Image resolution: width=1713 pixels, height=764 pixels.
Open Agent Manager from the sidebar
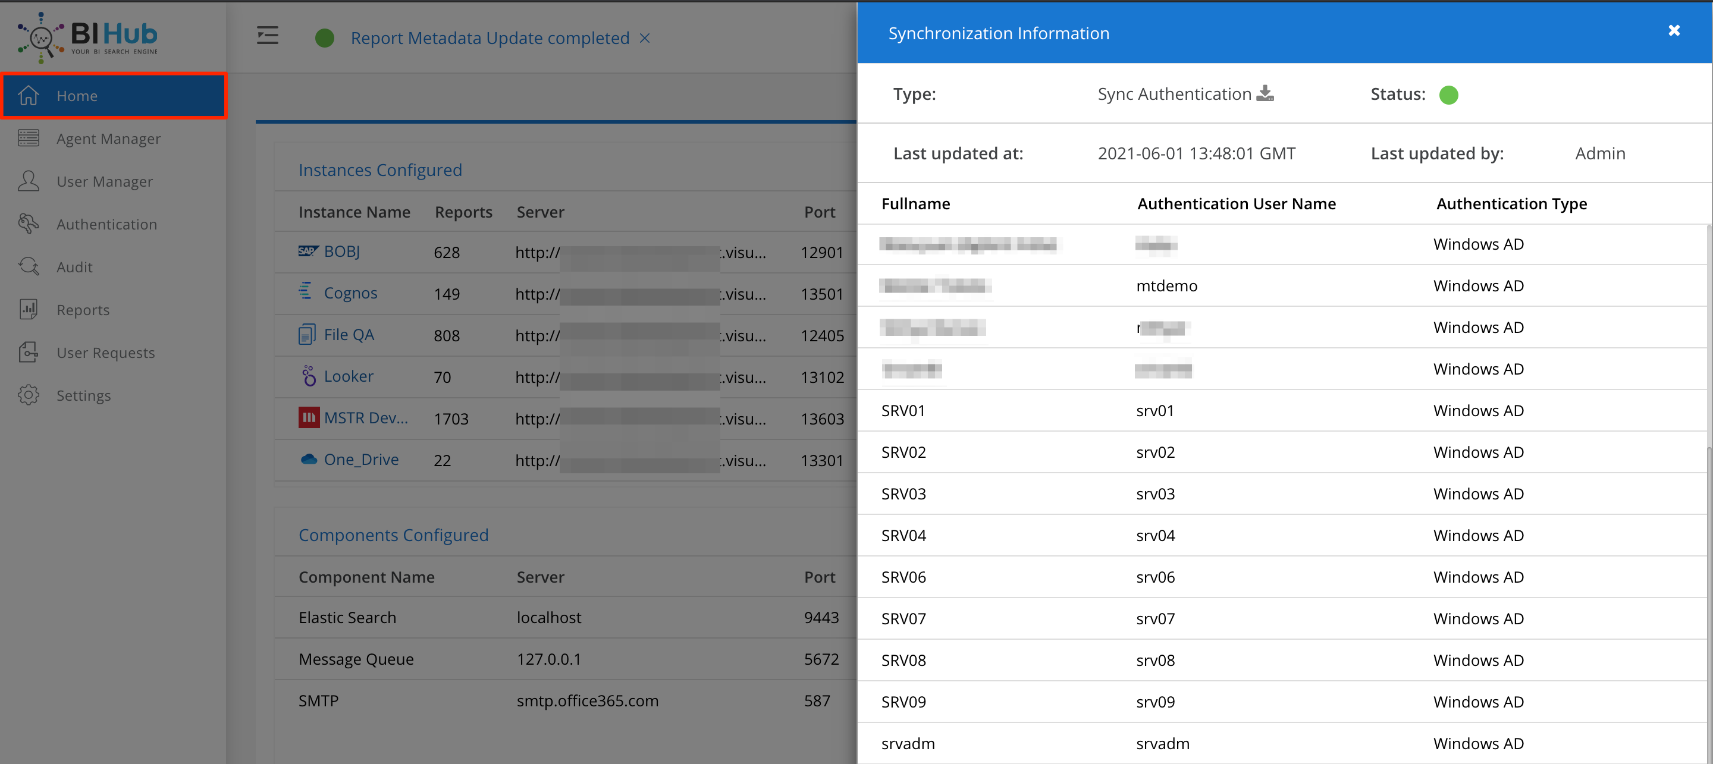[108, 139]
